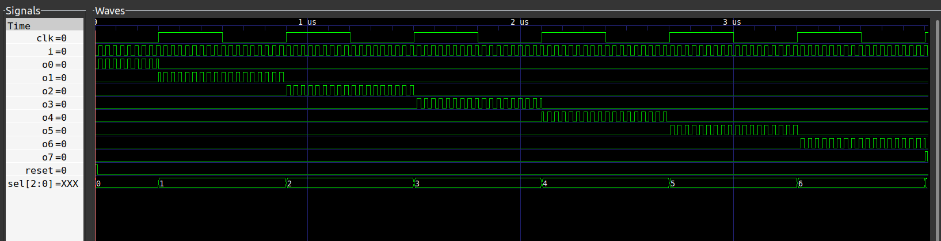Click the reset pulse at waveform start
941x241 pixels.
[97, 169]
